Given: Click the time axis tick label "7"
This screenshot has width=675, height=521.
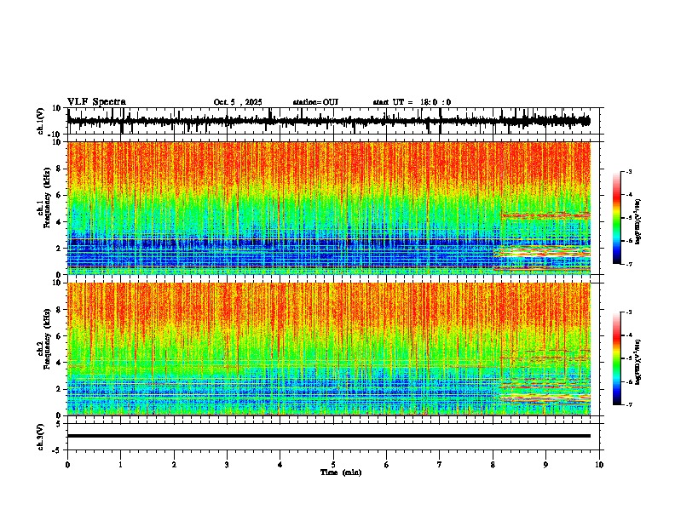Looking at the screenshot, I should click(x=440, y=465).
